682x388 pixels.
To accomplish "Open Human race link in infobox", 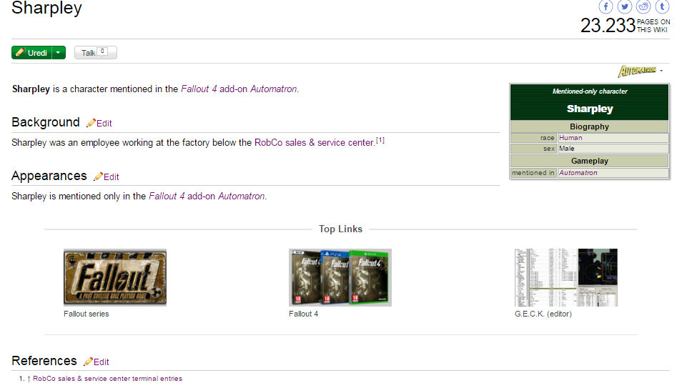I will click(570, 138).
